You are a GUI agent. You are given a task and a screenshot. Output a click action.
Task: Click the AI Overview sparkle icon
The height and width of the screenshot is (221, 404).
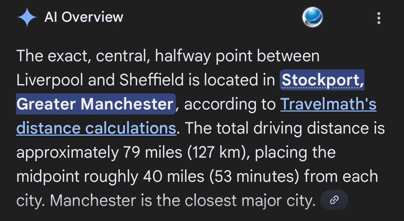[x=27, y=18]
